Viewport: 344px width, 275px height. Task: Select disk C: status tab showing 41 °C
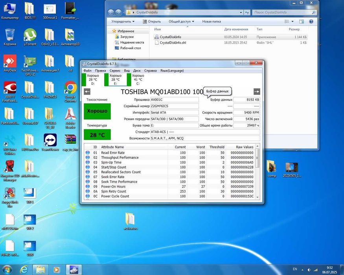pyautogui.click(x=138, y=80)
